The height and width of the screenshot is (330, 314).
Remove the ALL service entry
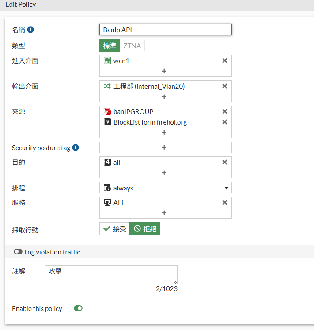(224, 202)
